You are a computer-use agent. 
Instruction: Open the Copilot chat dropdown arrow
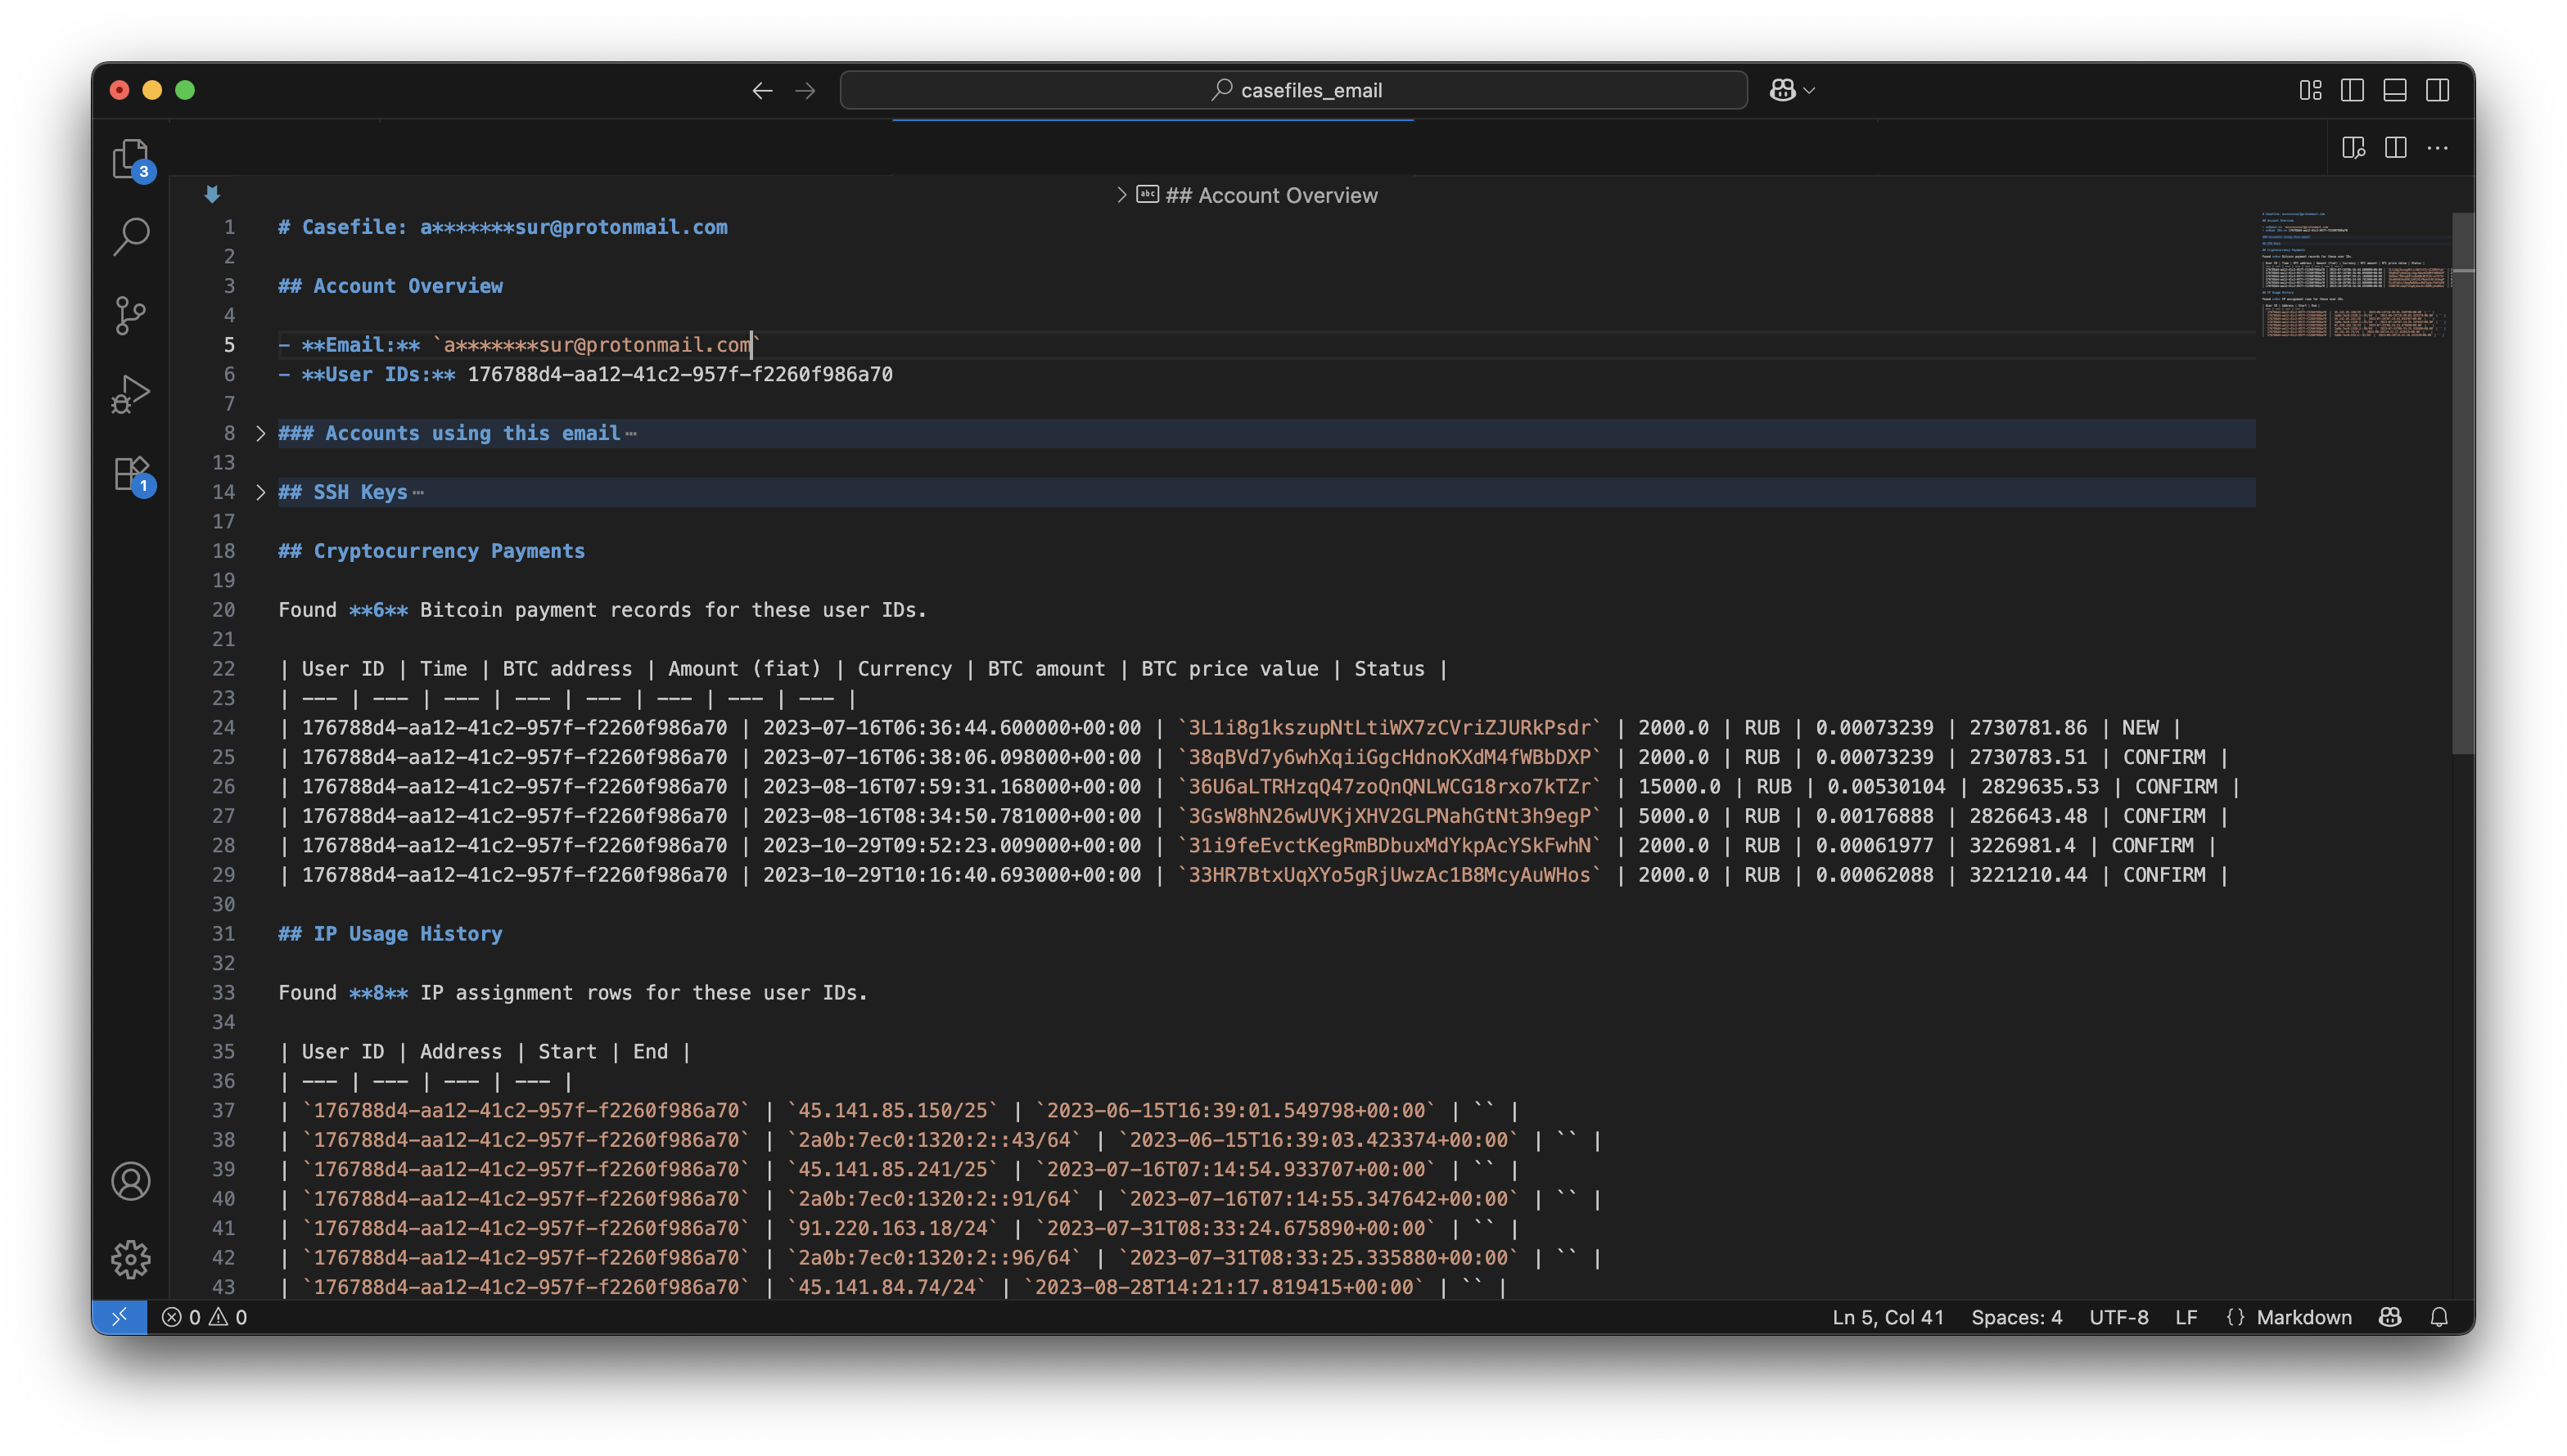[x=1809, y=90]
